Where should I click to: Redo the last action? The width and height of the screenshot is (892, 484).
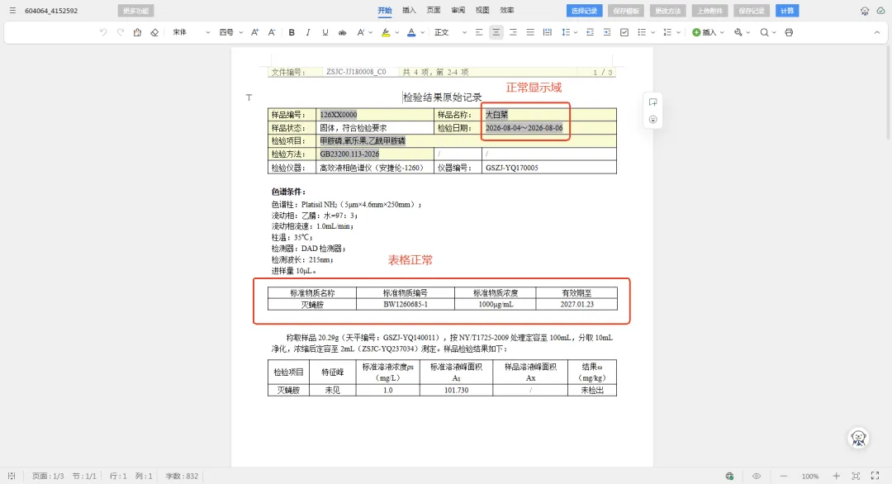click(120, 32)
